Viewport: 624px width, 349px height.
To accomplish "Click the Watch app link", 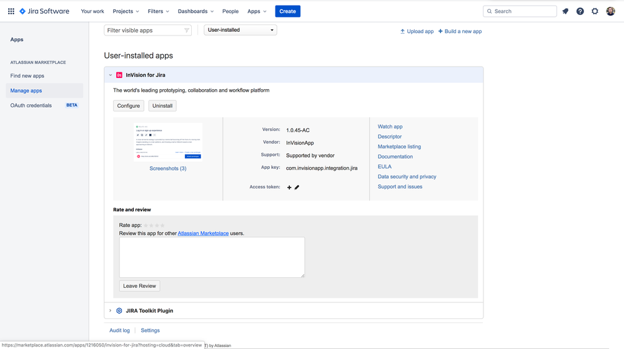I will point(390,127).
